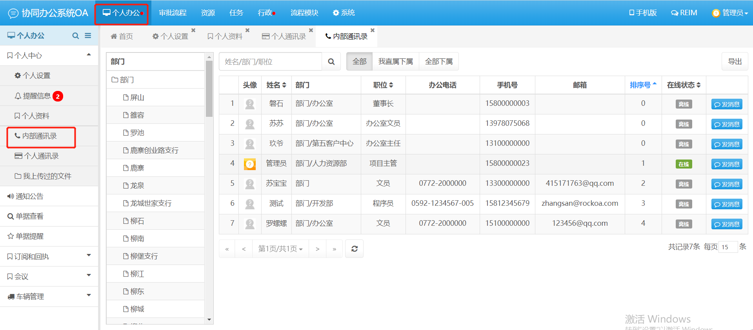The width and height of the screenshot is (753, 330).
Task: Open 我上传过的文件 in the sidebar
Action: (x=49, y=176)
